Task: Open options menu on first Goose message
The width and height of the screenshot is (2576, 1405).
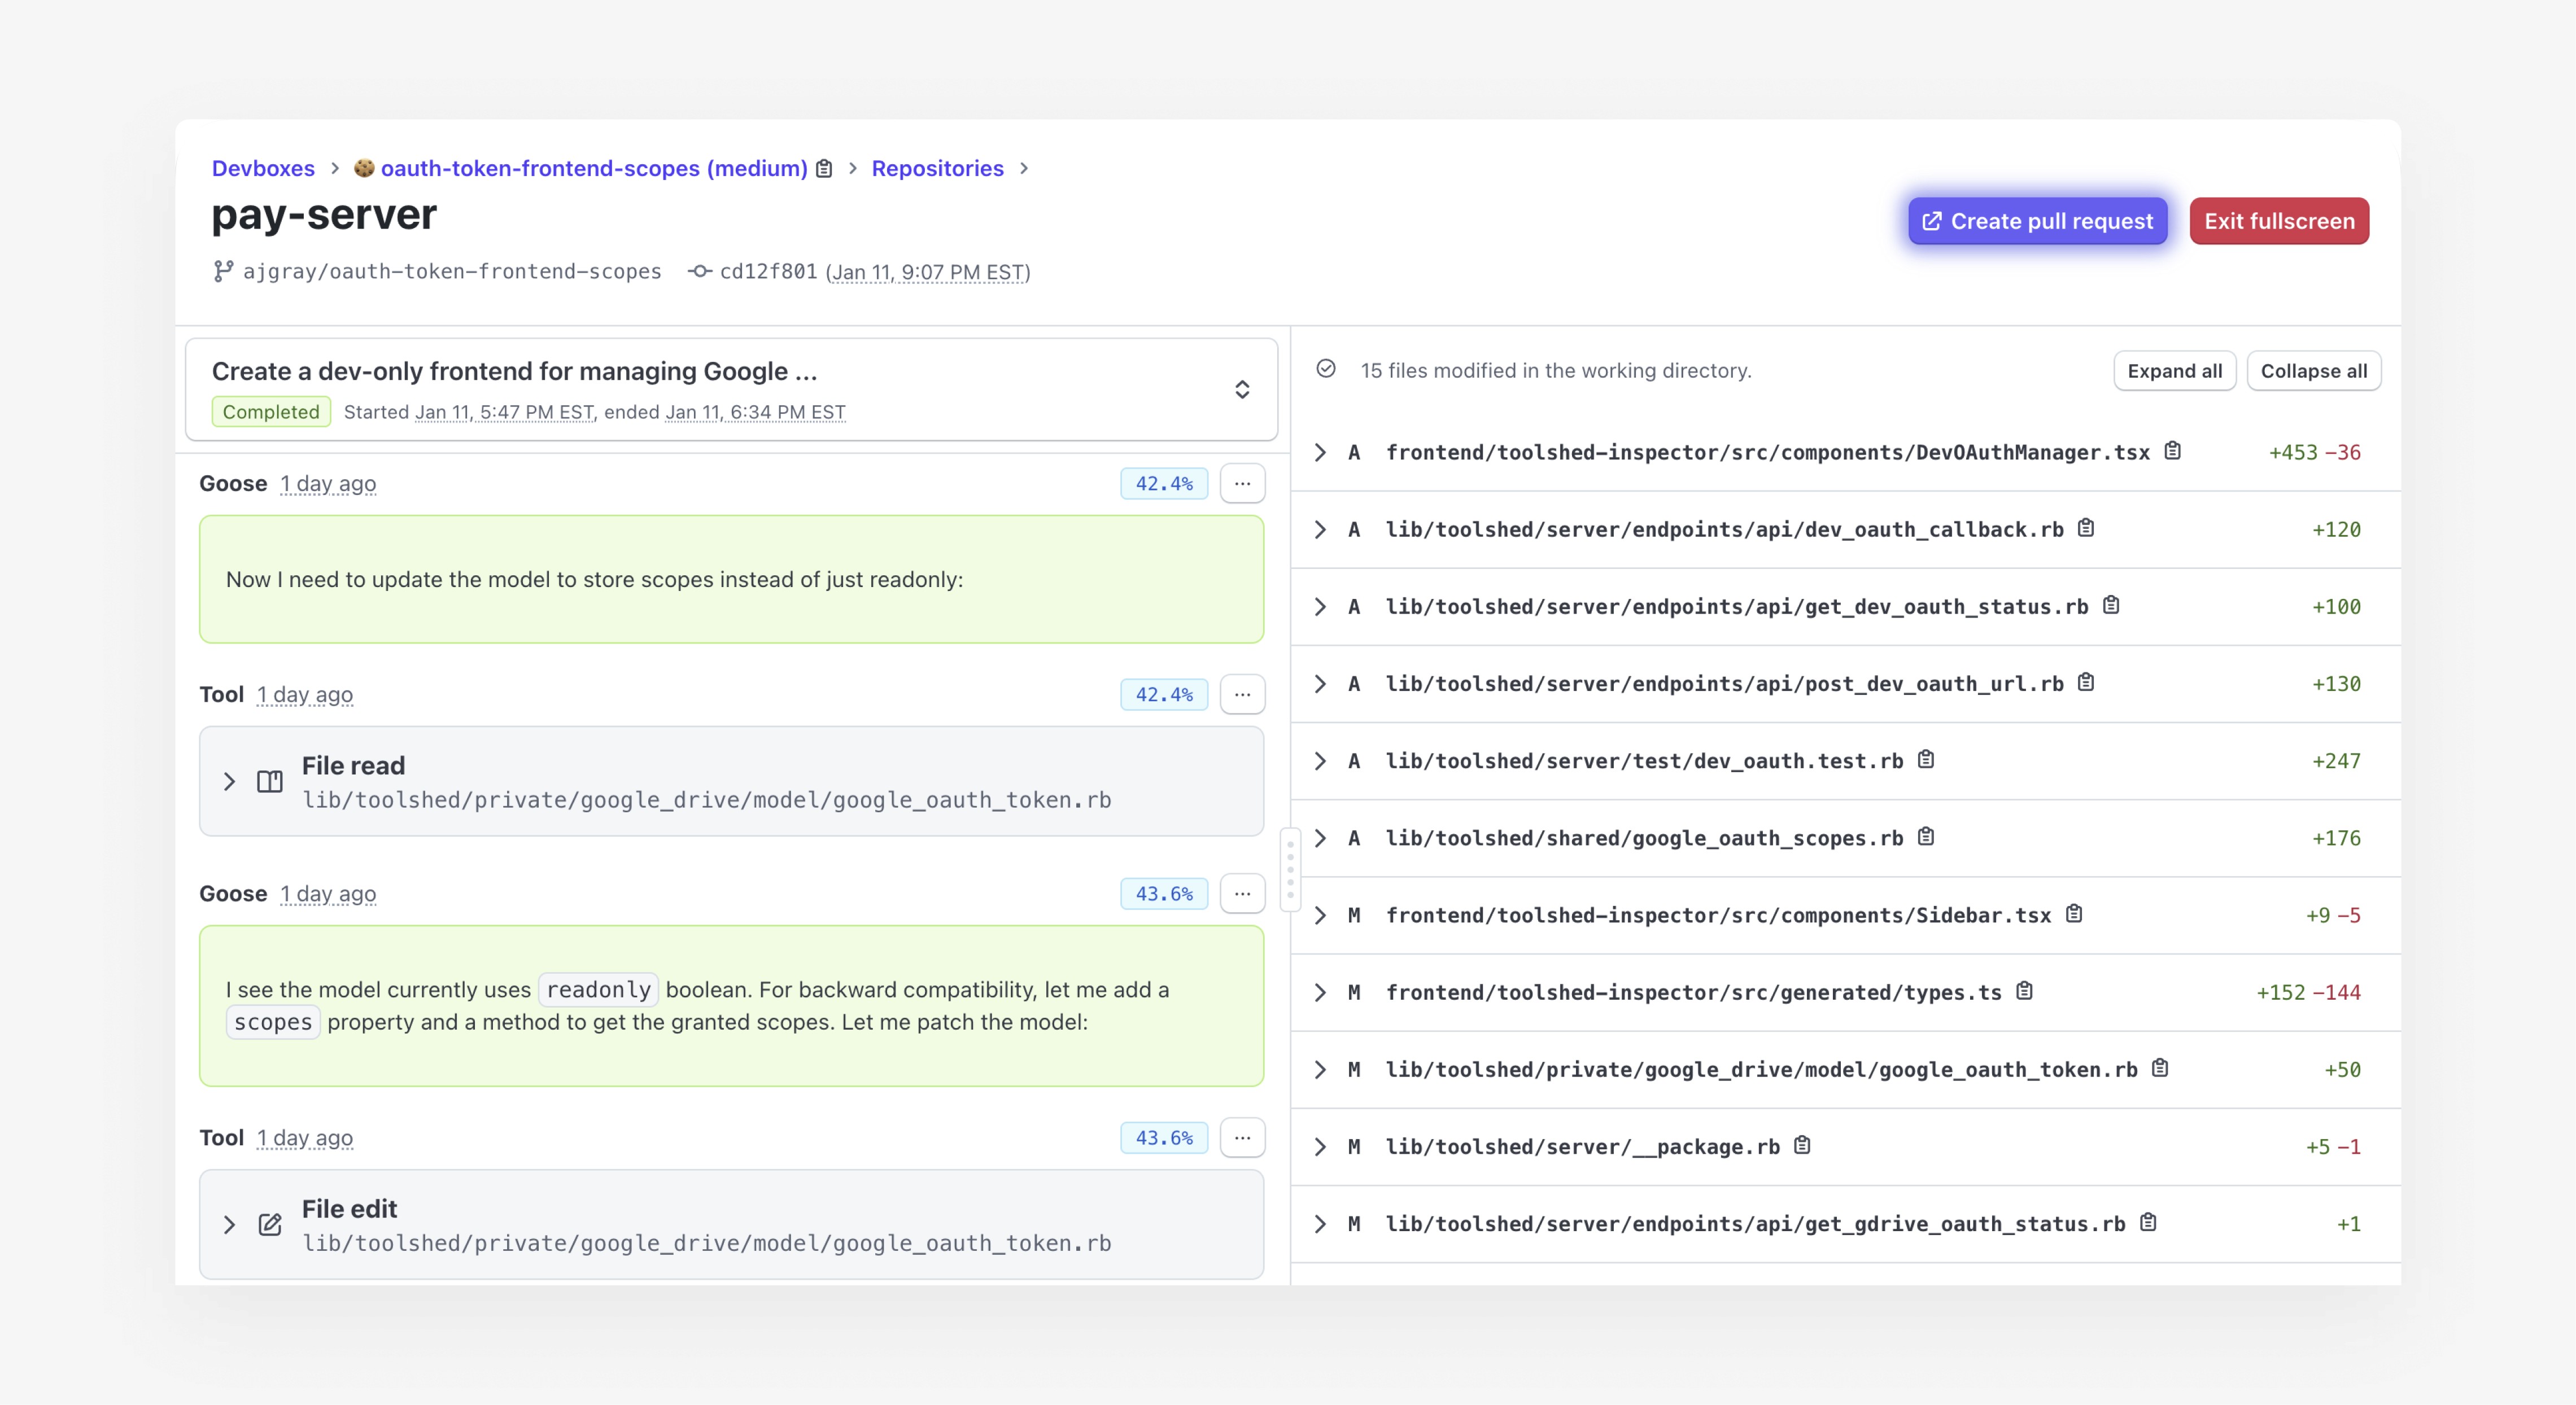Action: click(x=1242, y=483)
